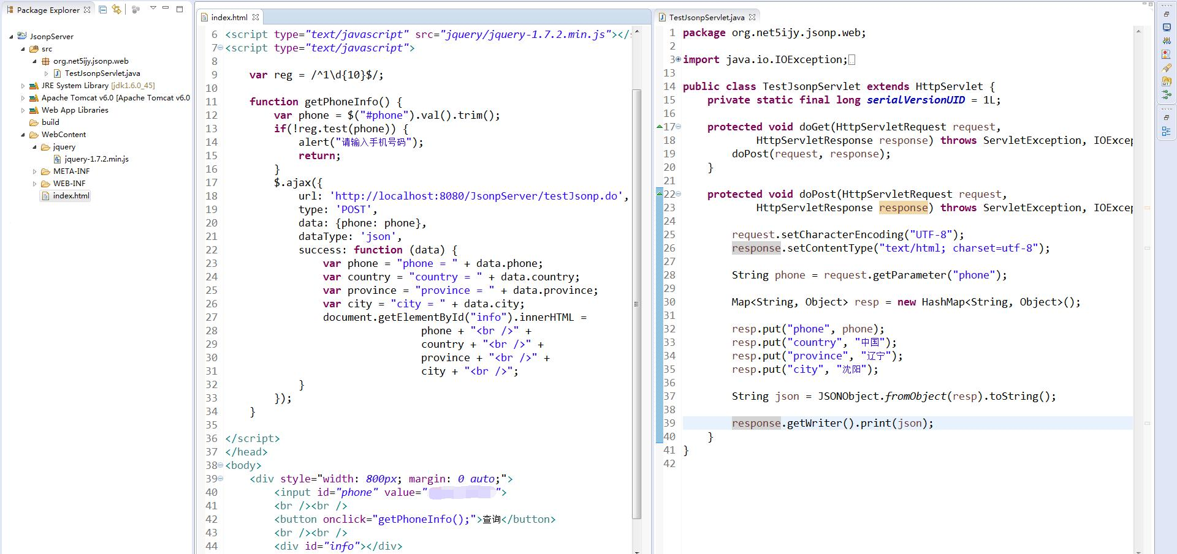Click the Apache Tomcat library icon

34,98
